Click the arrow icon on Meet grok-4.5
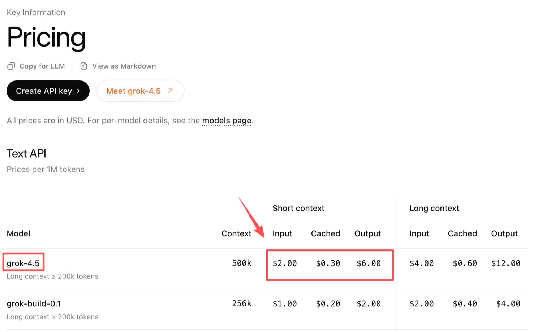 coord(170,91)
